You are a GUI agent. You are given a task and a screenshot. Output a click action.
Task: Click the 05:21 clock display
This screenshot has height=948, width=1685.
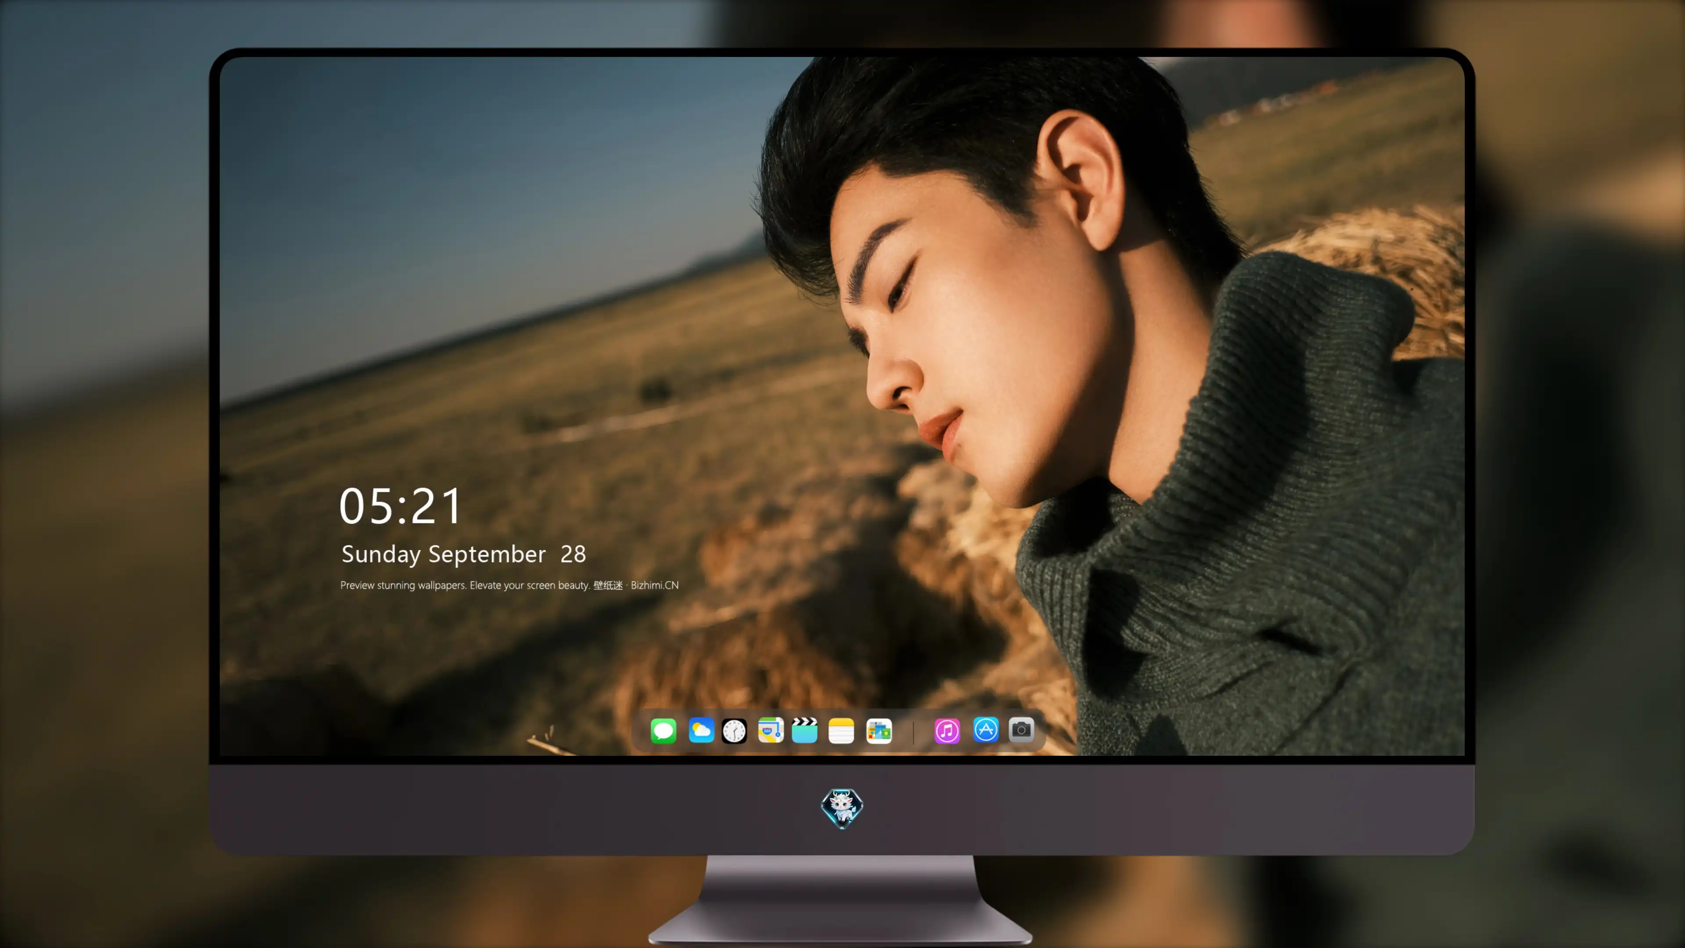click(400, 506)
